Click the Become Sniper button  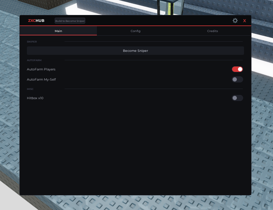135,51
